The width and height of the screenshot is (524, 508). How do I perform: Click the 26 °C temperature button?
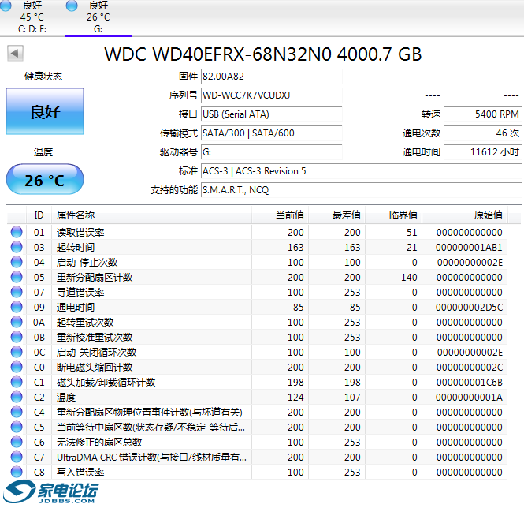45,179
